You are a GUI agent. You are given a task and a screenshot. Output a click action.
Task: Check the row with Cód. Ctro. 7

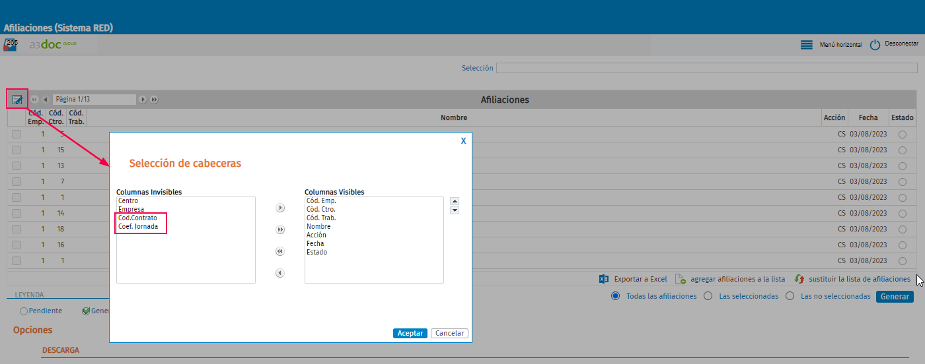17,181
